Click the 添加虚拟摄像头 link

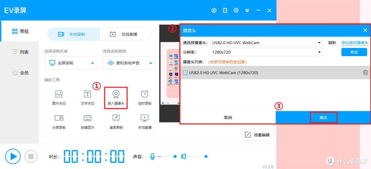pyautogui.click(x=355, y=43)
